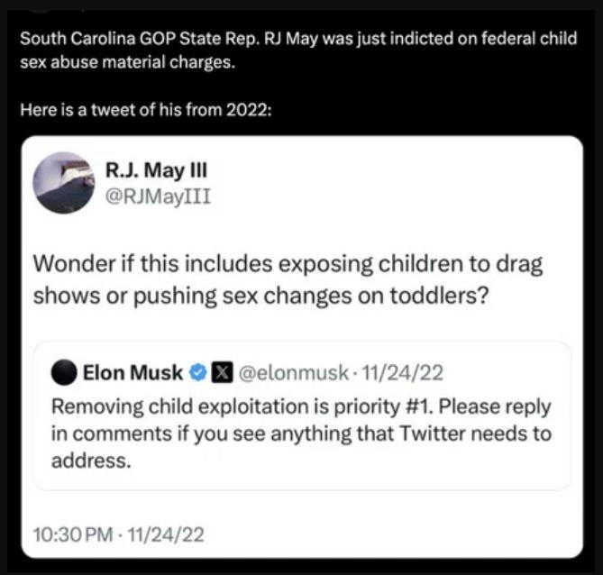This screenshot has width=603, height=575.
Task: Open the R.J. May III display name
Action: point(156,170)
